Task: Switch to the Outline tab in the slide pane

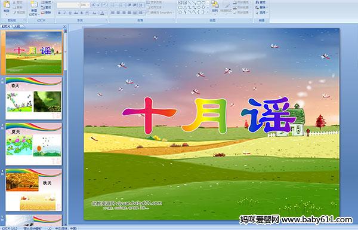Action: [18, 26]
